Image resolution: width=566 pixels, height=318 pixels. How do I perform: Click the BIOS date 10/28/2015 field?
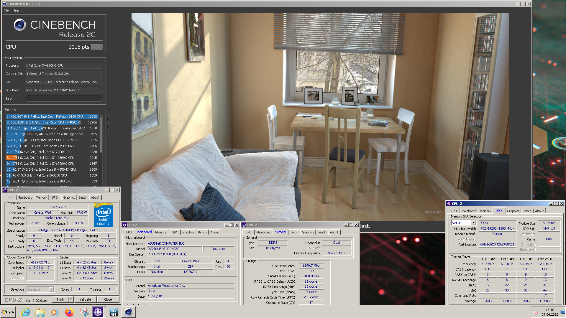191,296
